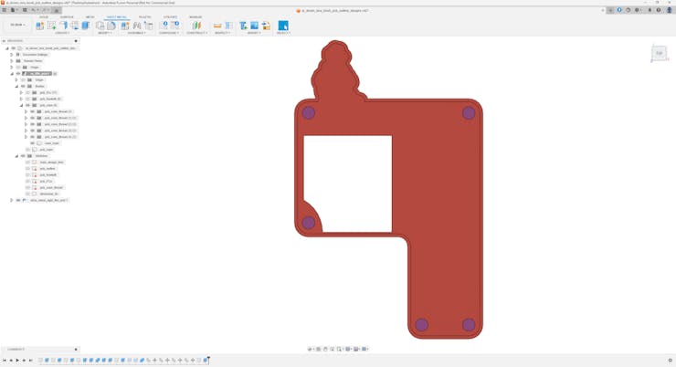
Task: Open the Create group dropdown
Action: (x=62, y=33)
